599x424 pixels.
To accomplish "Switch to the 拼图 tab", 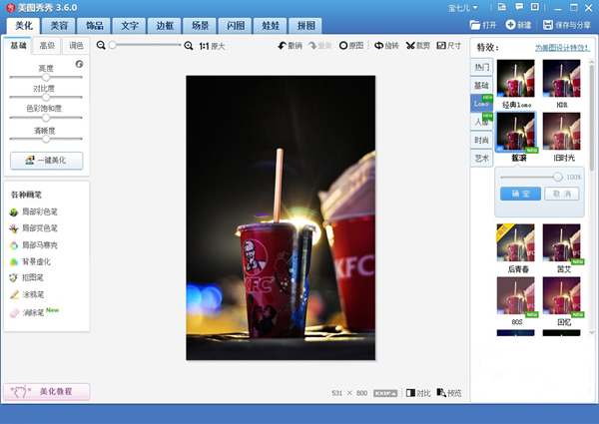I will point(305,26).
